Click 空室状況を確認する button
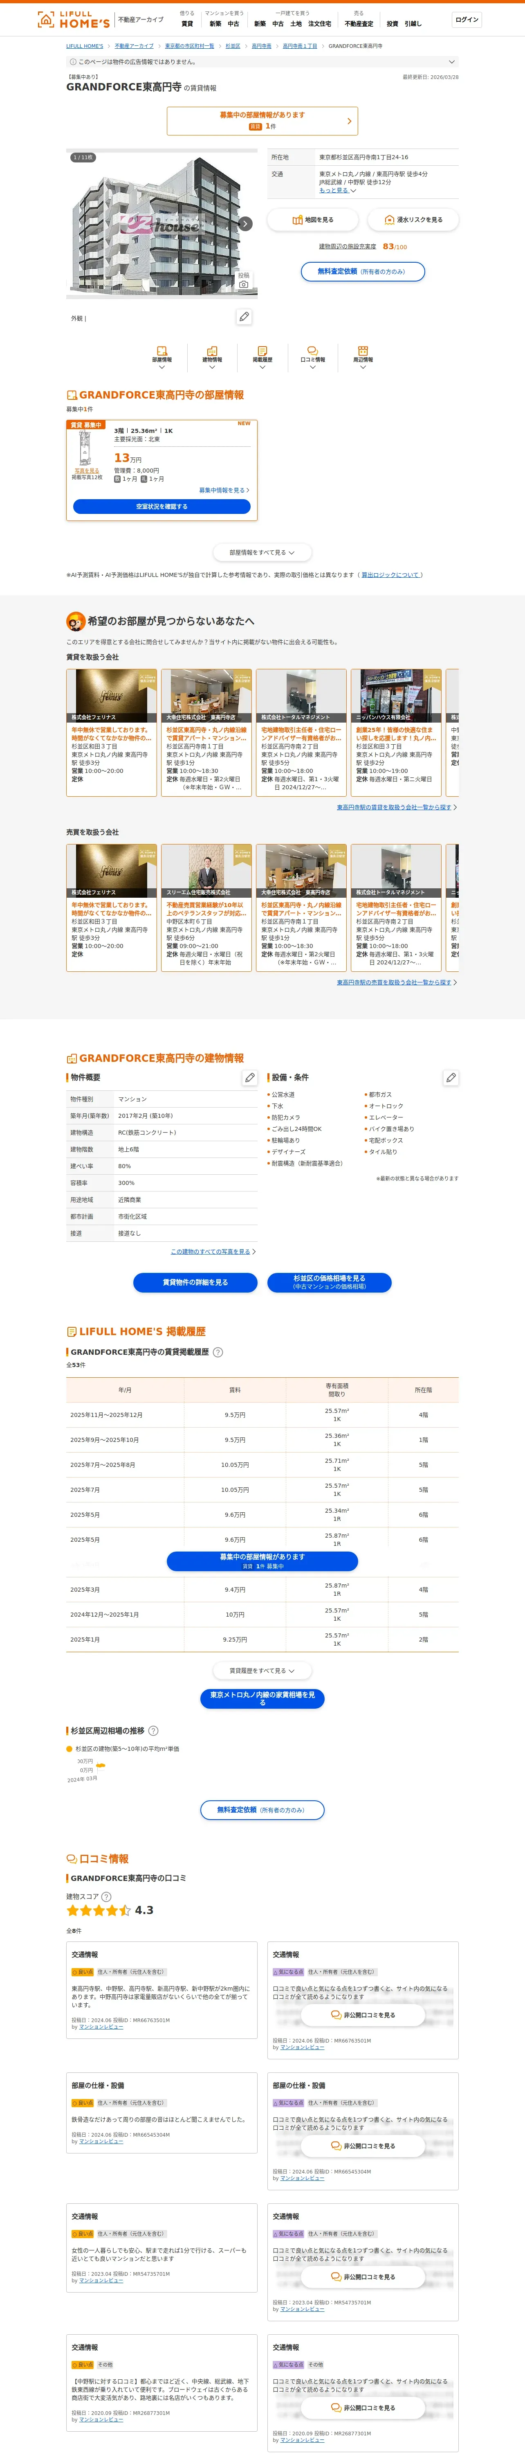Image resolution: width=525 pixels, height=2455 pixels. pos(162,507)
